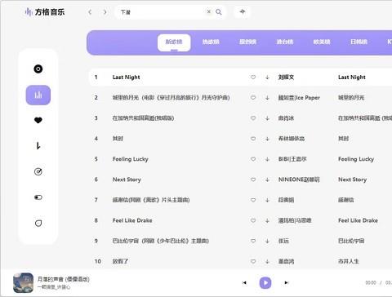Favorite the Next Story song
Viewport: 392px width, 297px height.
click(x=253, y=180)
